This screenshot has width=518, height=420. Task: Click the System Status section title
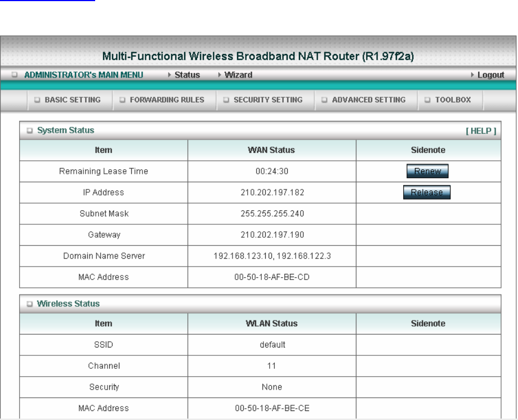(66, 130)
